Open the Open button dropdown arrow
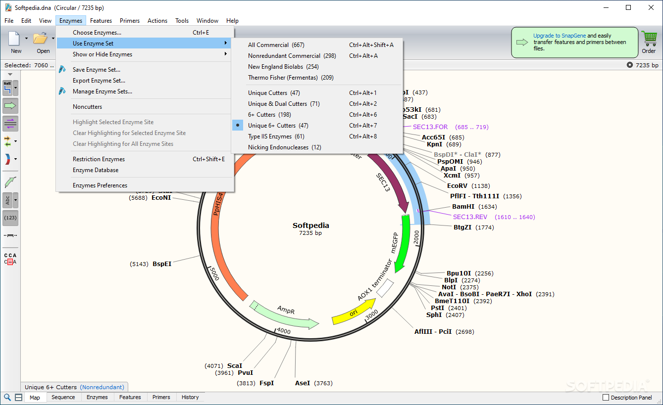The height and width of the screenshot is (405, 663). click(53, 38)
